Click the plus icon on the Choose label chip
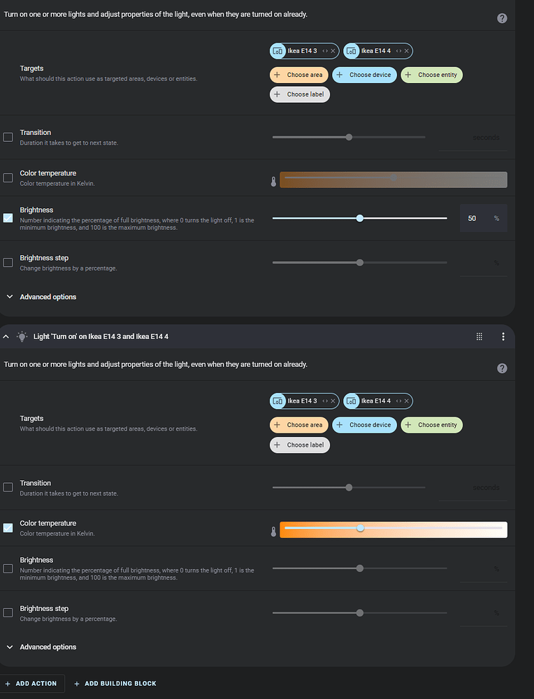 (x=275, y=94)
